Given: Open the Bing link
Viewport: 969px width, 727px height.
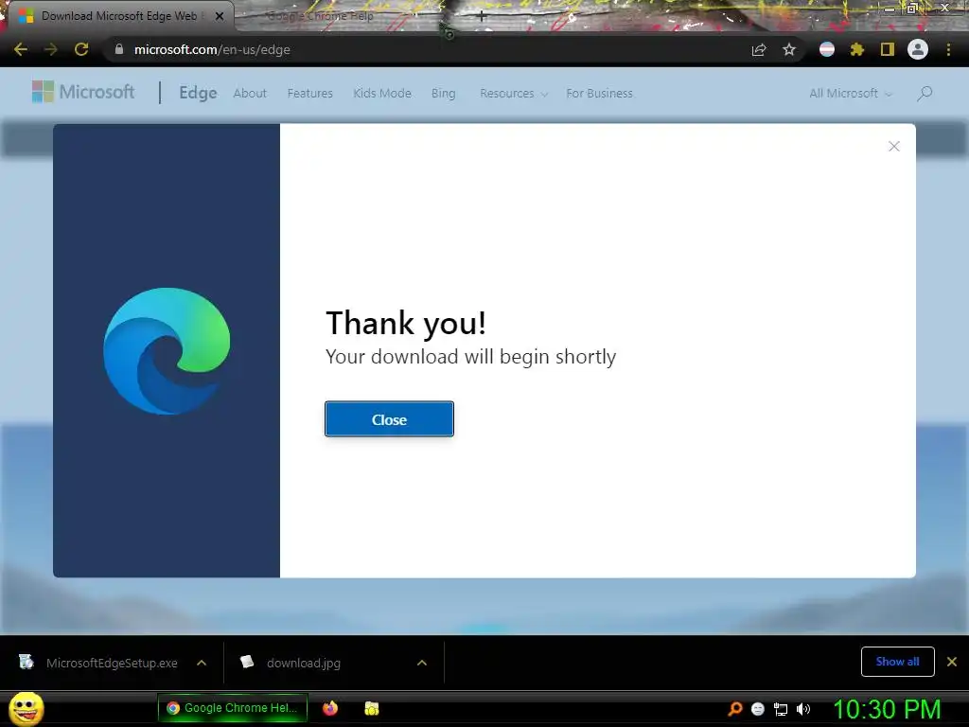Looking at the screenshot, I should tap(443, 94).
